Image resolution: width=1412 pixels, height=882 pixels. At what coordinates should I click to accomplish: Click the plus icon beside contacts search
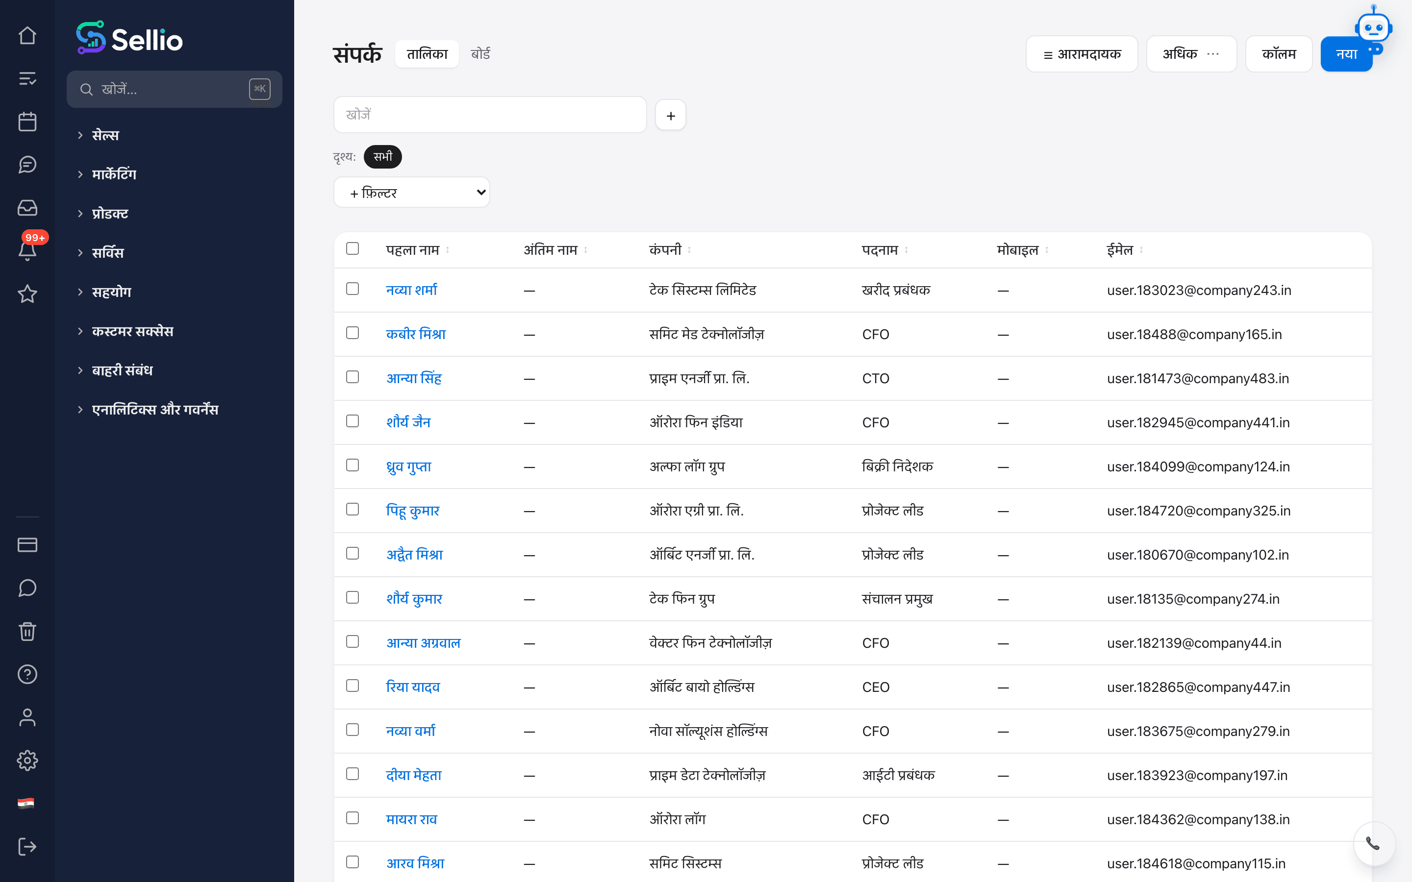tap(670, 115)
